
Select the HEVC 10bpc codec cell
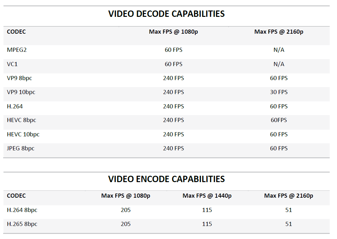click(x=23, y=134)
